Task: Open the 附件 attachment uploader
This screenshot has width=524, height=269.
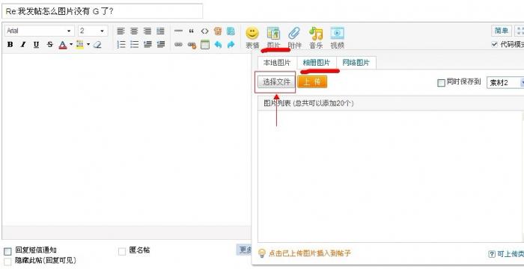Action: 294,37
